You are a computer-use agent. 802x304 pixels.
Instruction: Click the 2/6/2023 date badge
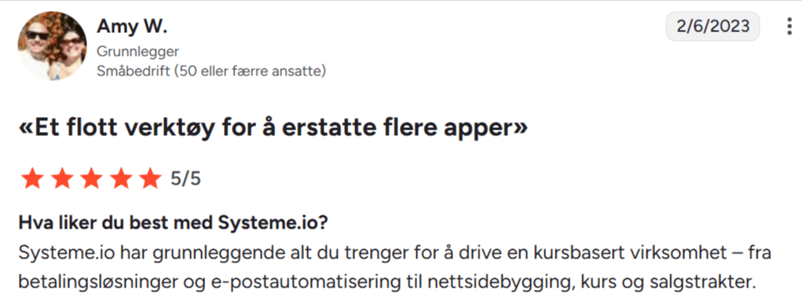click(x=712, y=26)
